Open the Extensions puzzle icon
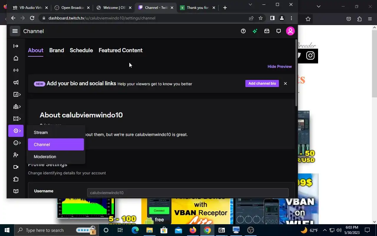This screenshot has height=236, width=377. 16,179
